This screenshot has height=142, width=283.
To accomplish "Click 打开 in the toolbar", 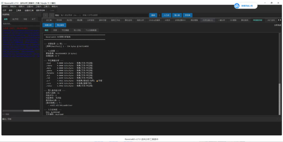I will (x=4, y=10).
